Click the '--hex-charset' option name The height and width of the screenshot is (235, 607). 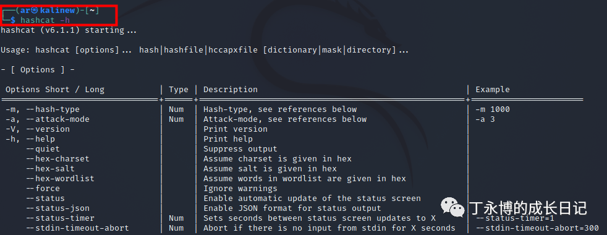(x=57, y=159)
